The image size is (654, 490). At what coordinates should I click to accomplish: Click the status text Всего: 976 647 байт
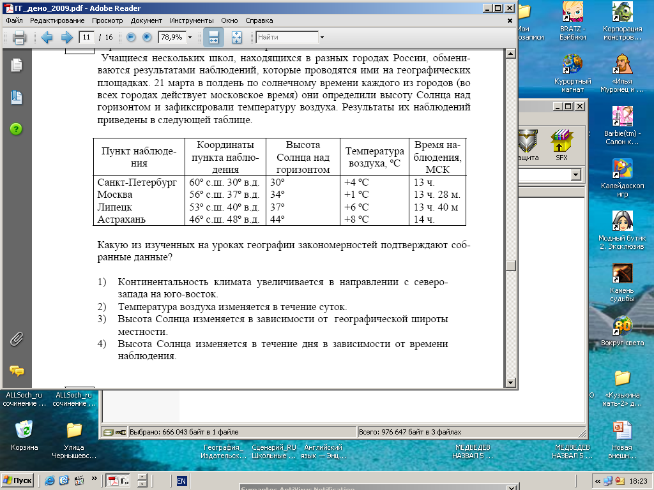pyautogui.click(x=410, y=432)
